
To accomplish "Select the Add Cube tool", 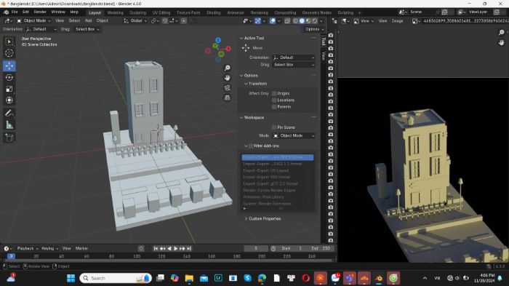I will click(9, 138).
